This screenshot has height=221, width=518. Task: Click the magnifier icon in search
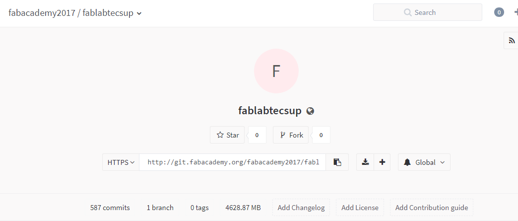tap(408, 12)
